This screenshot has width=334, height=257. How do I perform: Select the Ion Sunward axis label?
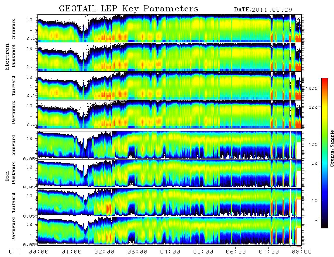pos(13,145)
